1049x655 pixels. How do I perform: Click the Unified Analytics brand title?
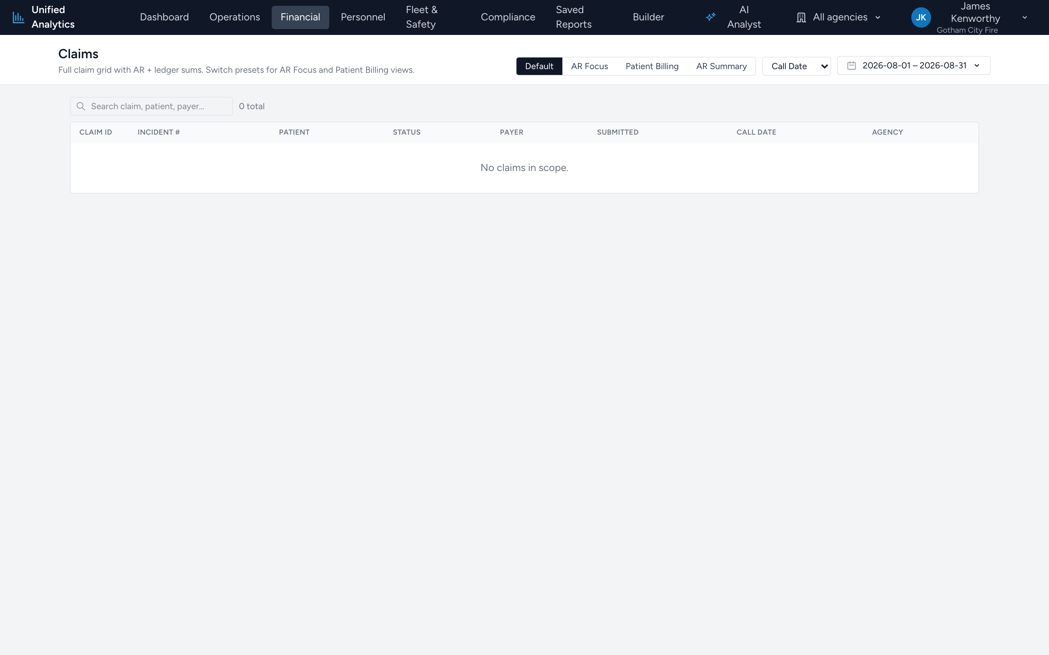[x=53, y=17]
